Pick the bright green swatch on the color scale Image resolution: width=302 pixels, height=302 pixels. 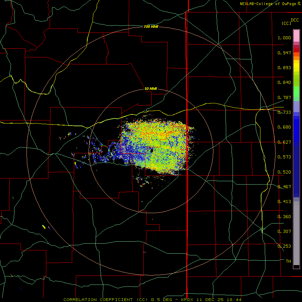(296, 92)
